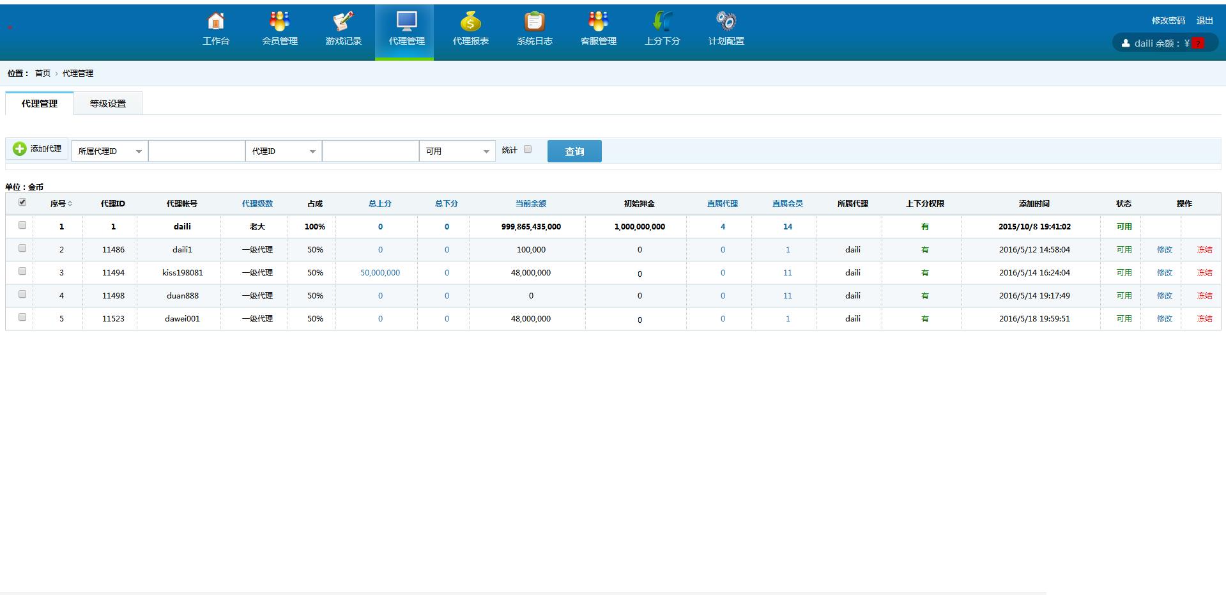Open 客服管理 customer service icon
This screenshot has width=1226, height=595.
598,22
